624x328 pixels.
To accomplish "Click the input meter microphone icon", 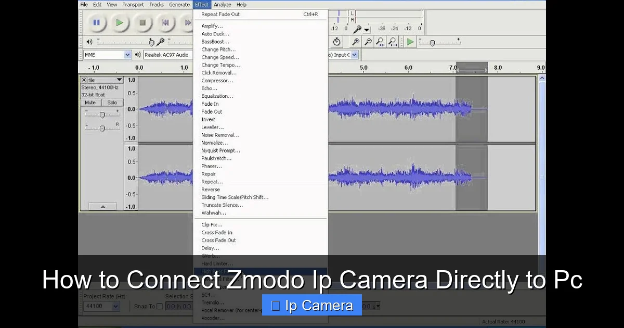I will click(x=358, y=29).
